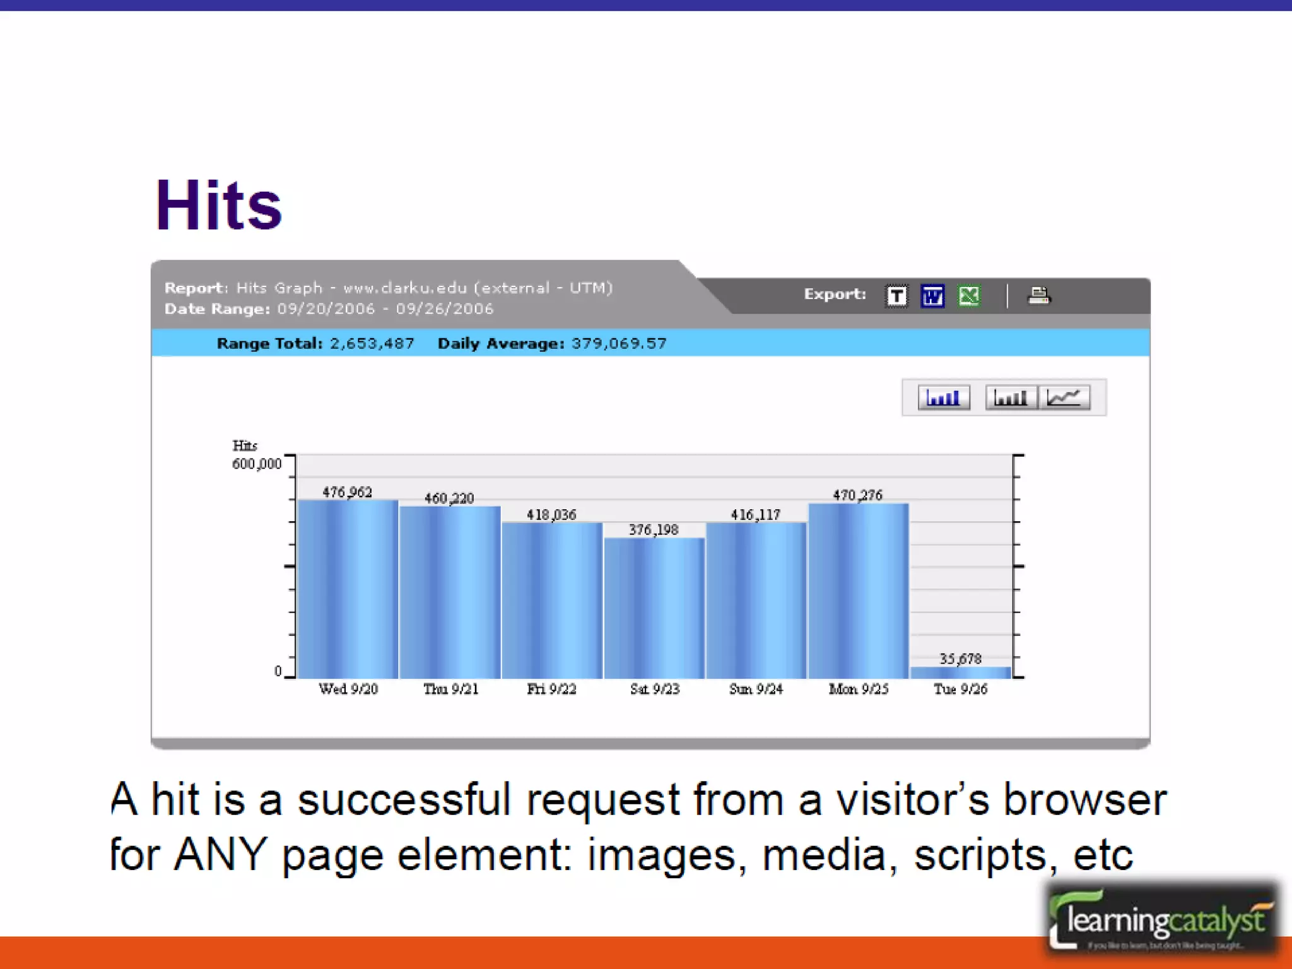Switch to line graph view
This screenshot has height=969, width=1292.
pyautogui.click(x=1065, y=398)
